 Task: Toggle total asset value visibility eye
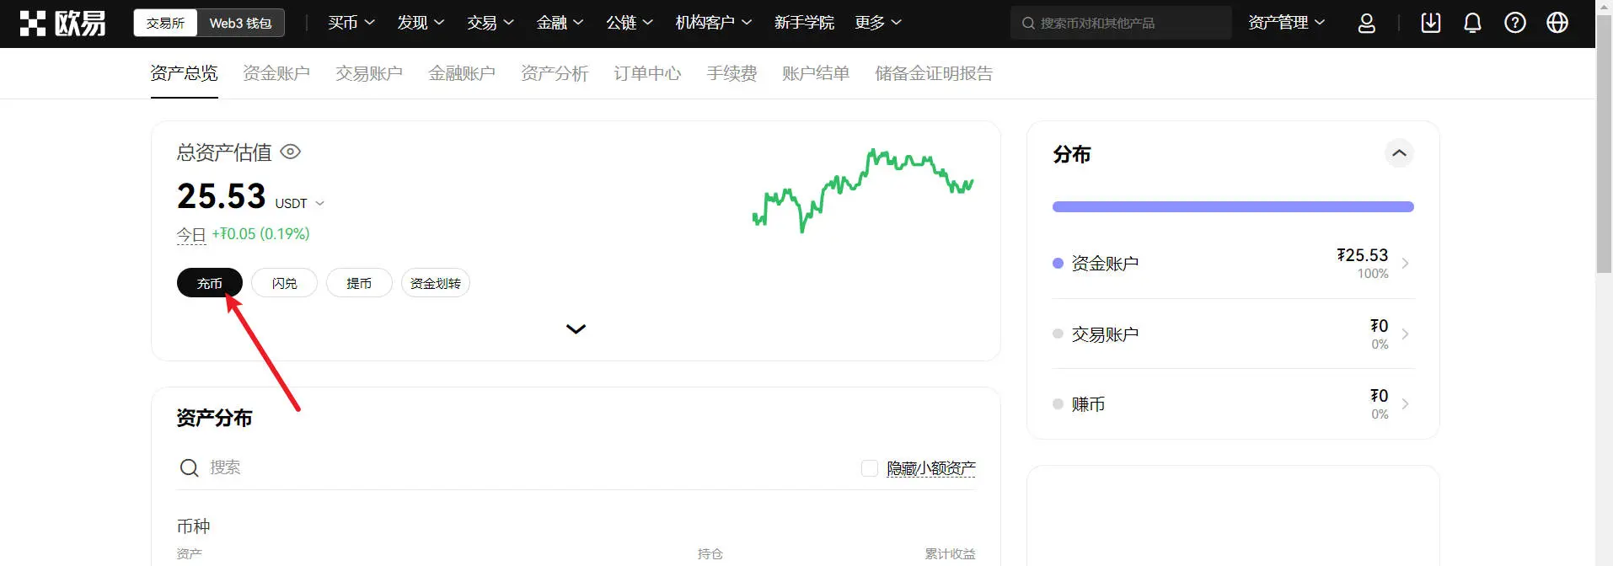click(x=290, y=152)
